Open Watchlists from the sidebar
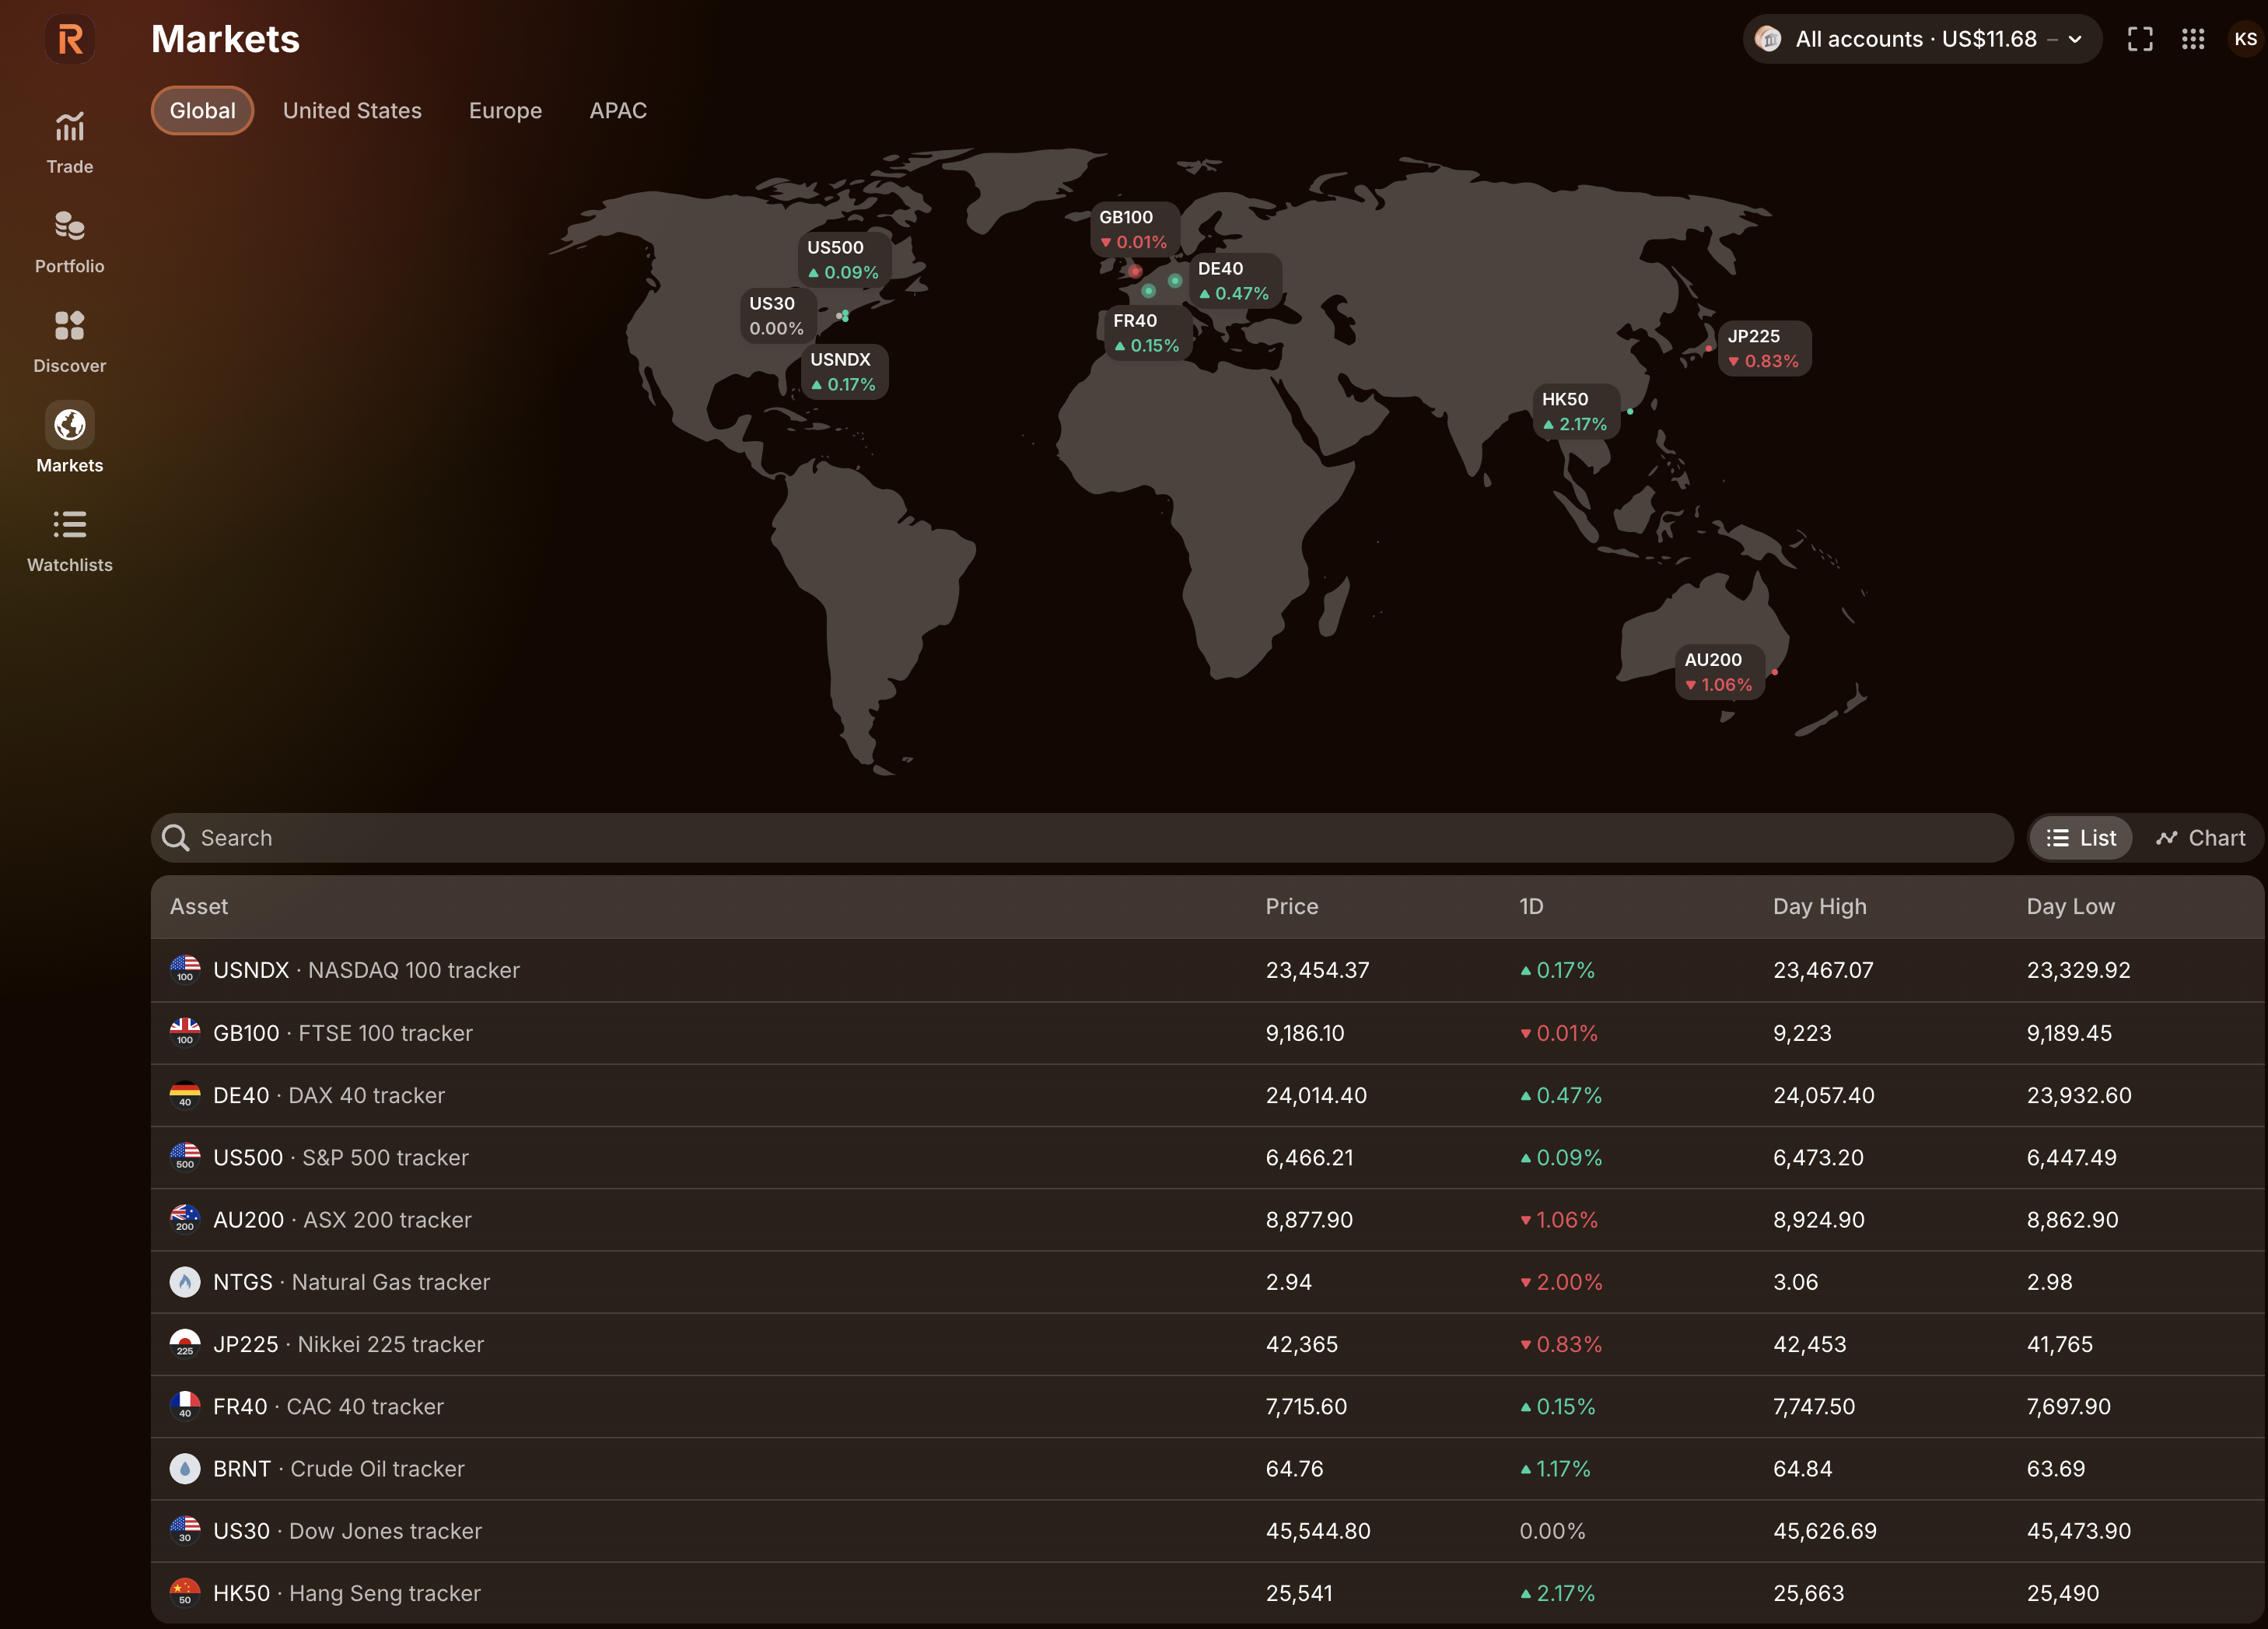The image size is (2268, 1629). tap(69, 540)
